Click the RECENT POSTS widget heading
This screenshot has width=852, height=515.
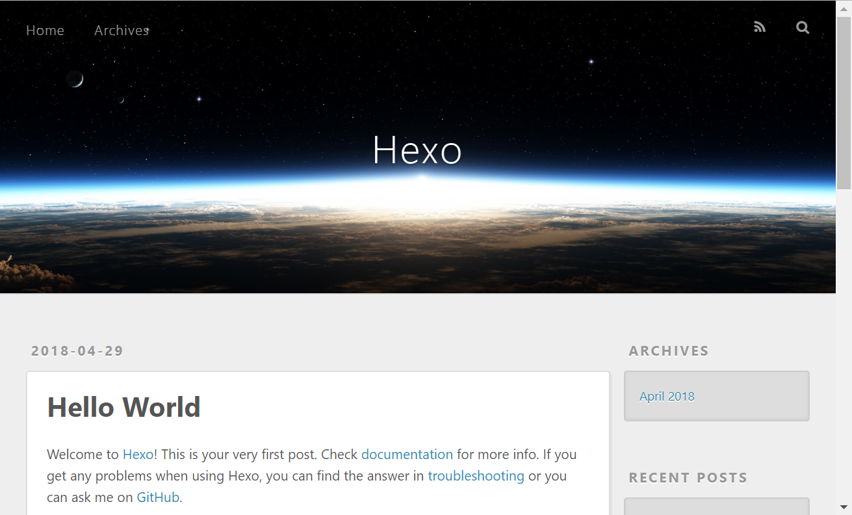pyautogui.click(x=688, y=478)
